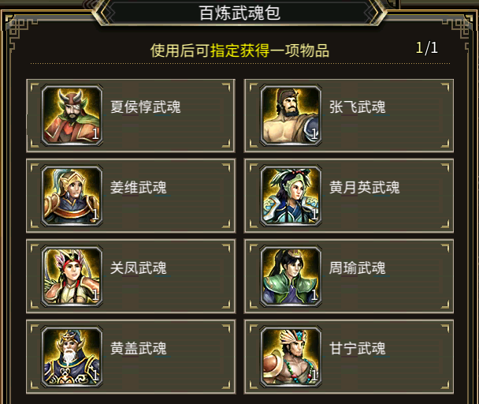
Task: Click the 夏侯惇 horned-helmet portrait icon
Action: tap(72, 115)
